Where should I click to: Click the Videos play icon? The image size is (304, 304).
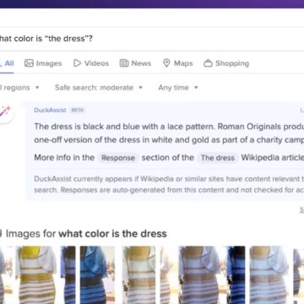pos(77,63)
